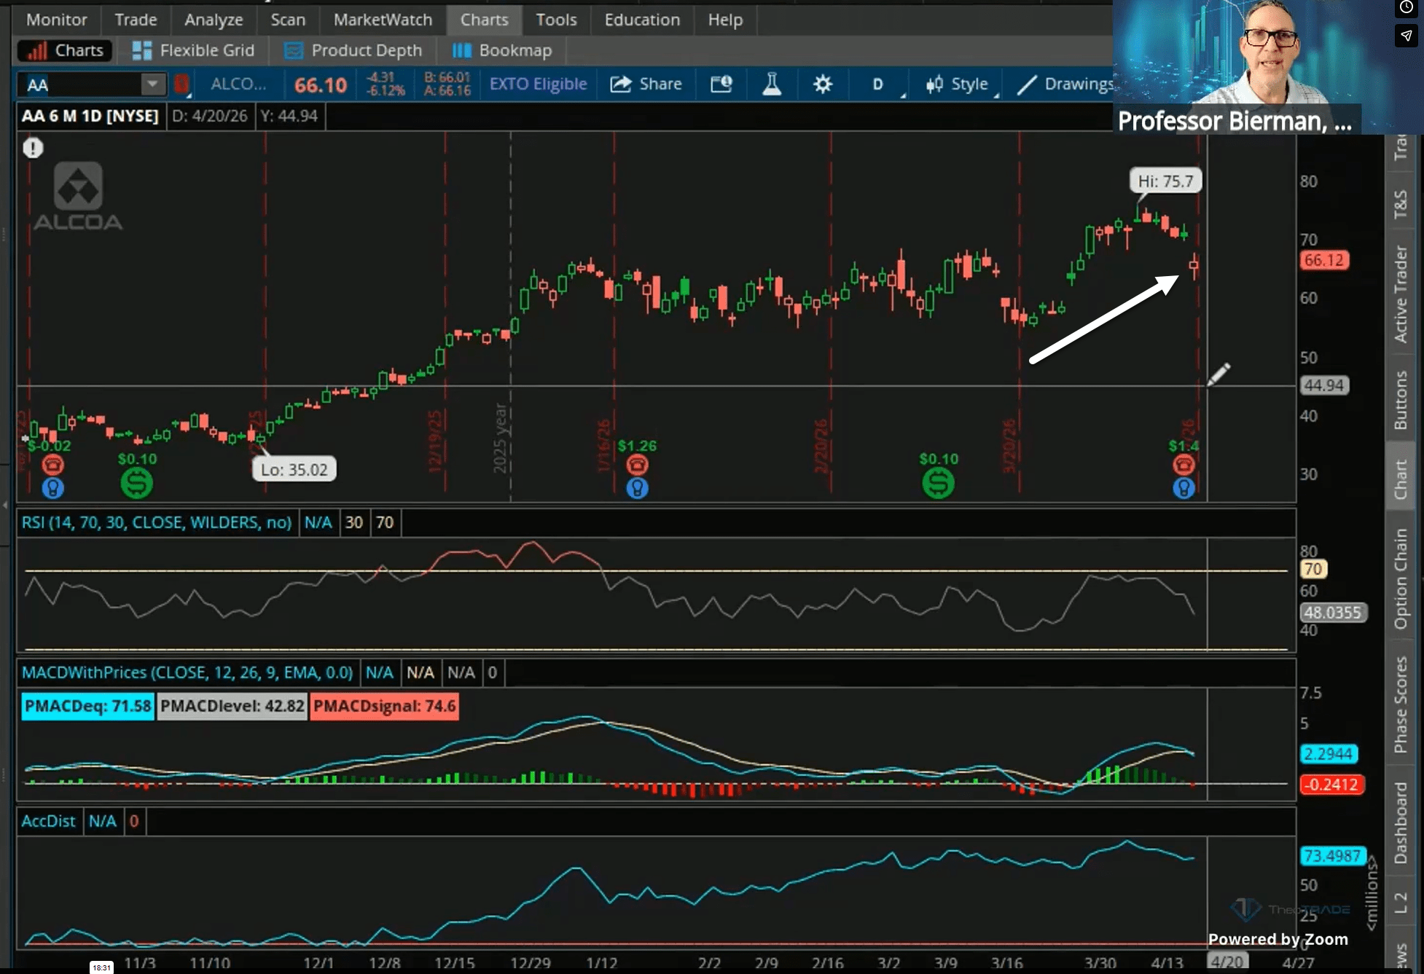Click the Drawings pencil-line icon
Viewport: 1424px width, 974px height.
pyautogui.click(x=1026, y=85)
